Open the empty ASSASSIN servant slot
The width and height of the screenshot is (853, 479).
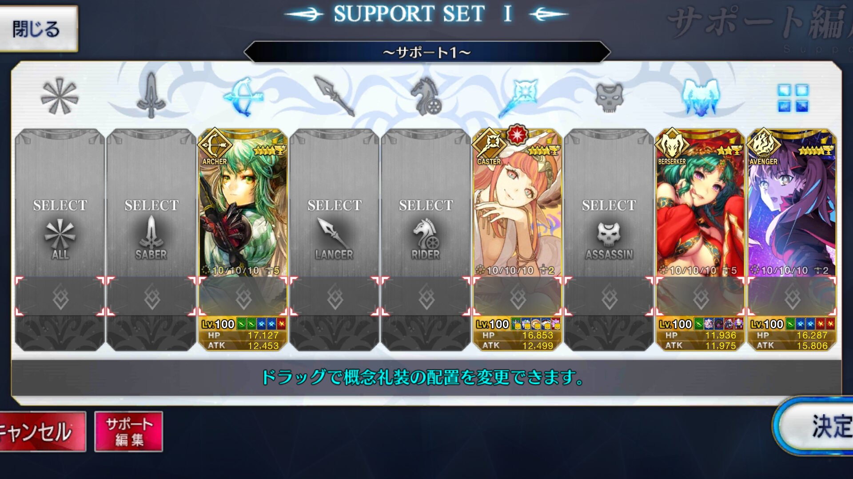click(x=609, y=203)
